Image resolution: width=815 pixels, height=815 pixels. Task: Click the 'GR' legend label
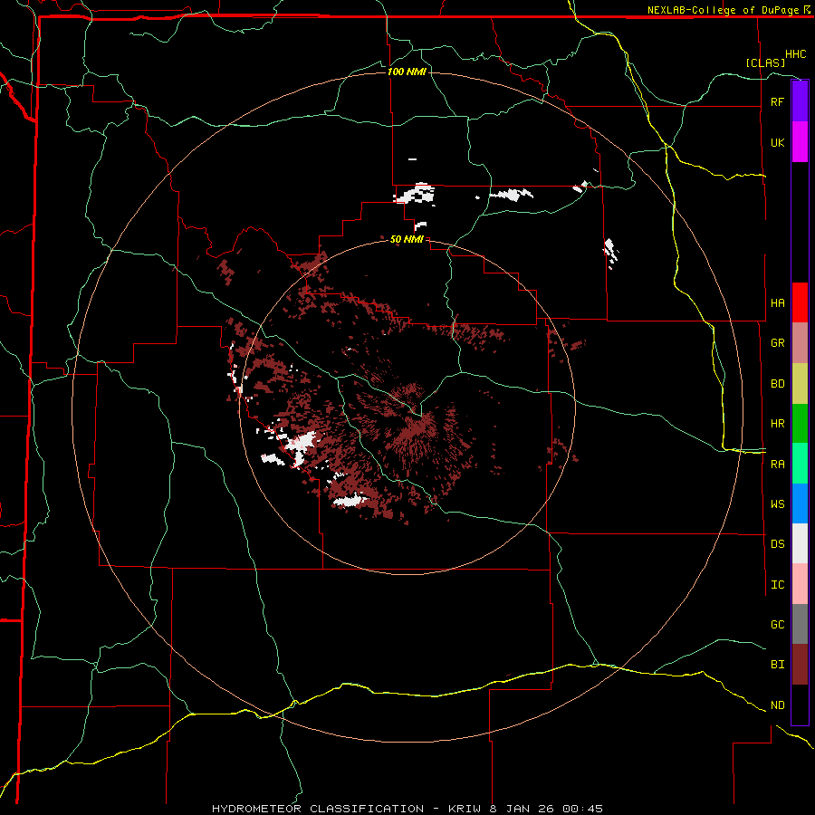(x=777, y=343)
